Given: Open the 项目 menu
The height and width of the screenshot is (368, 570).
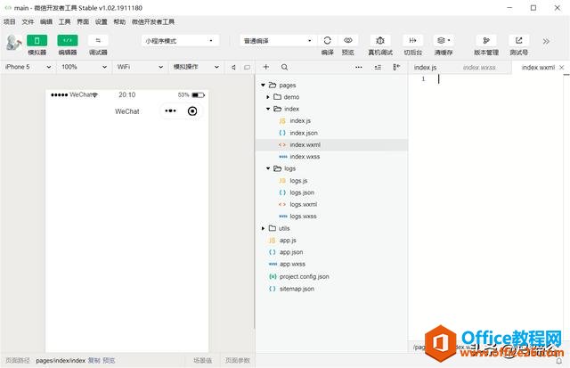Looking at the screenshot, I should pyautogui.click(x=10, y=21).
